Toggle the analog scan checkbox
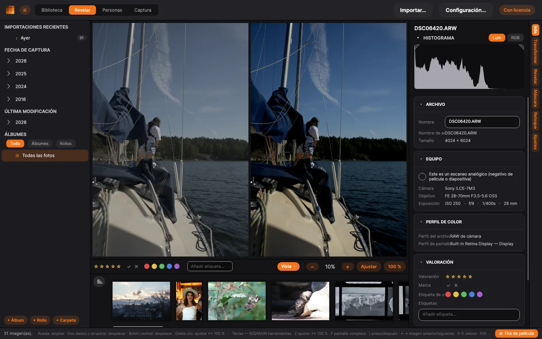Screen dimensions: 542x339 [x=422, y=177]
